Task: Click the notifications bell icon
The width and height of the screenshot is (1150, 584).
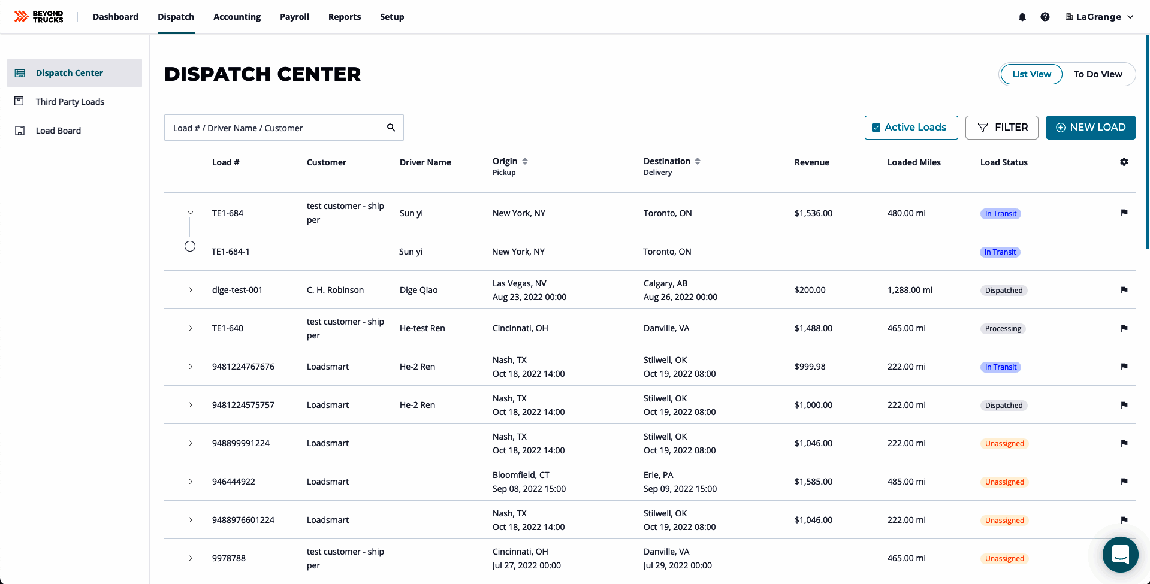Action: [x=1022, y=17]
